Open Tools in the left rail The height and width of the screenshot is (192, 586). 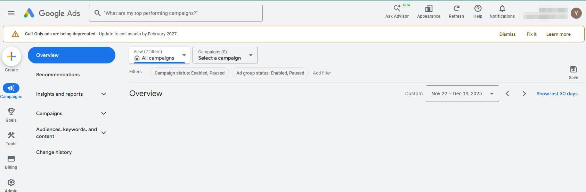pyautogui.click(x=11, y=138)
